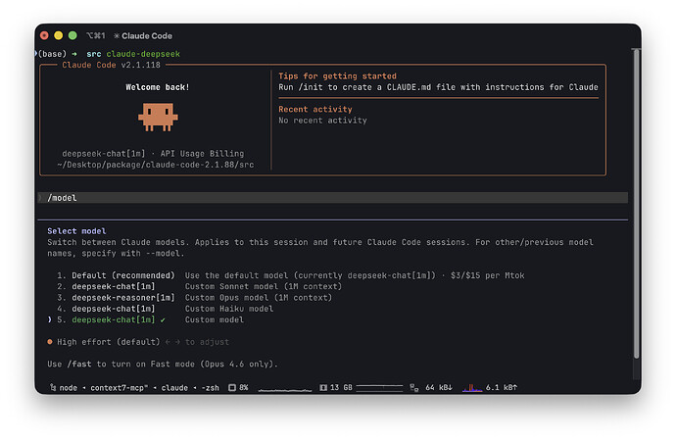676x439 pixels.
Task: Click the ⌥⌘1 tab shortcut label
Action: [96, 36]
